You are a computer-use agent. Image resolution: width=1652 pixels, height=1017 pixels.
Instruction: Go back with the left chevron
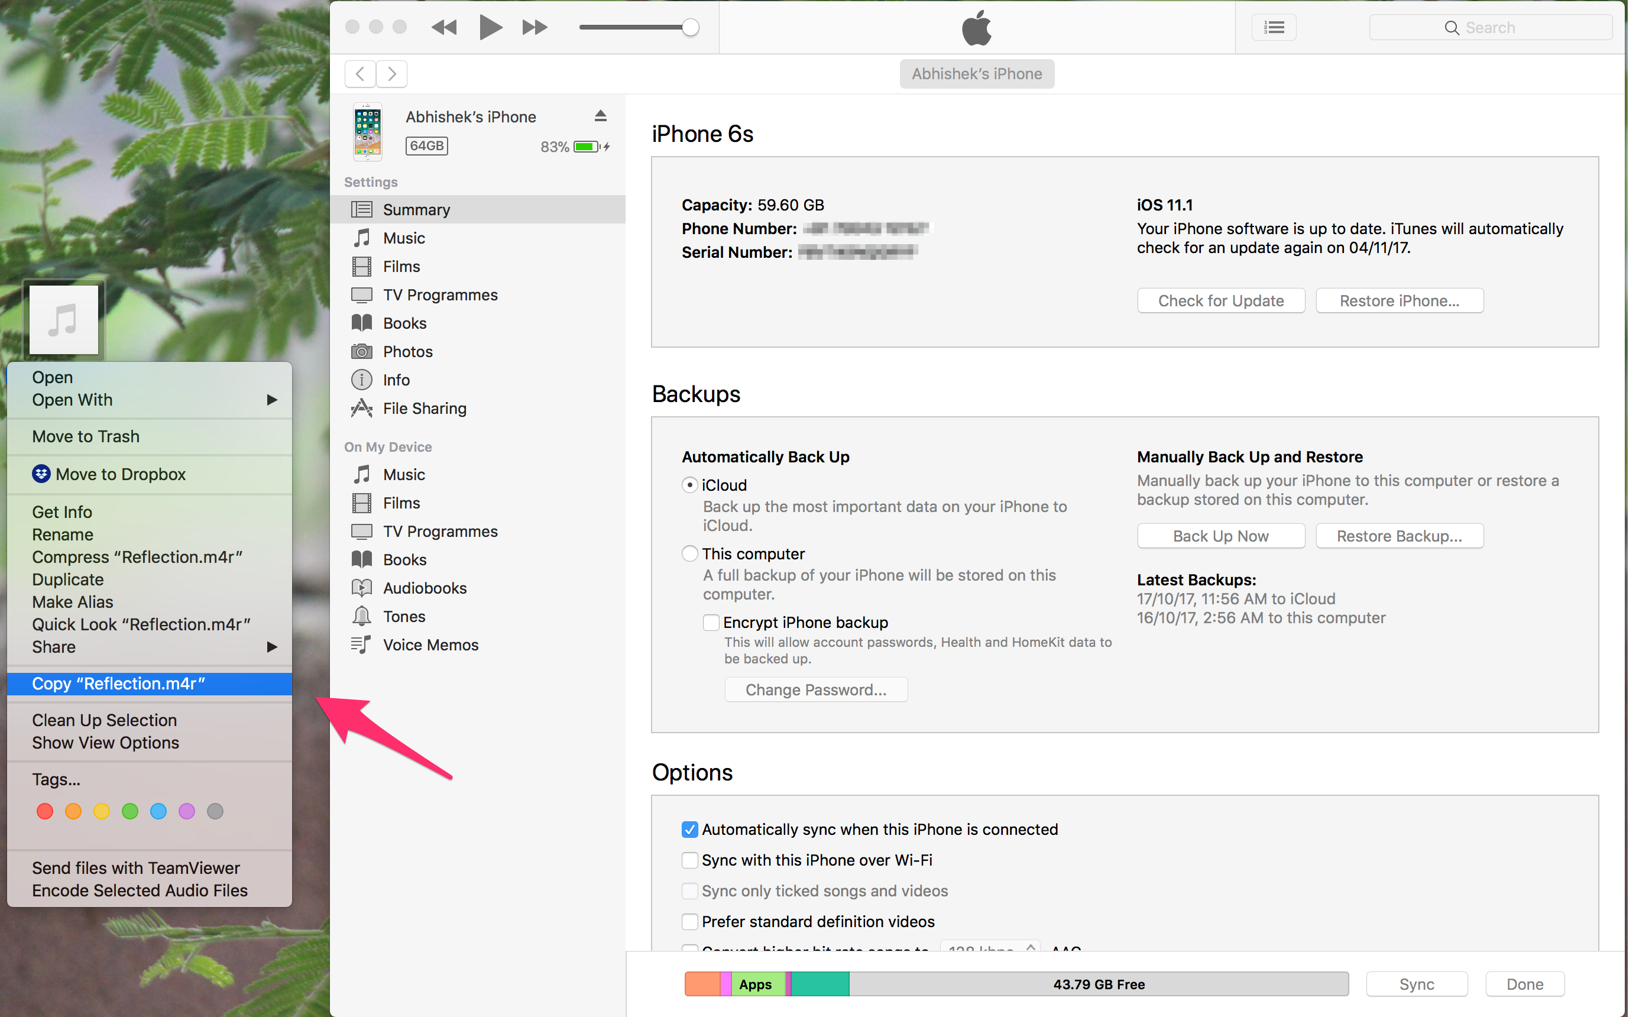361,74
